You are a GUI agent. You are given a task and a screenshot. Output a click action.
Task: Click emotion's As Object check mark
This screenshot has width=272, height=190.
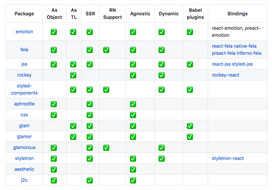(54, 32)
